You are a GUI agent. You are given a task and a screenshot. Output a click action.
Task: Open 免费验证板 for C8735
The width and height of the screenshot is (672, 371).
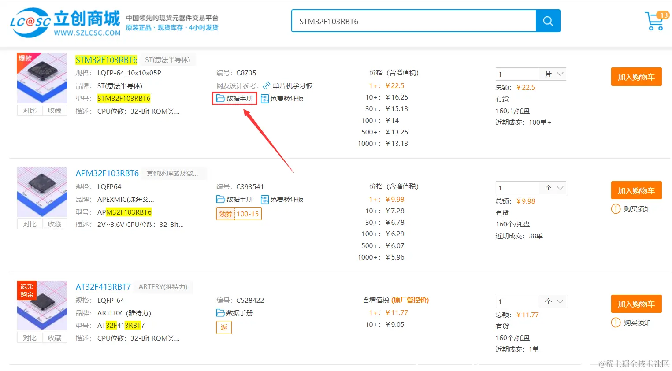pos(282,99)
